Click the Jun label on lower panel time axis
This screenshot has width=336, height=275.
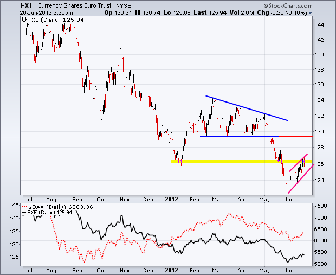pos(289,270)
